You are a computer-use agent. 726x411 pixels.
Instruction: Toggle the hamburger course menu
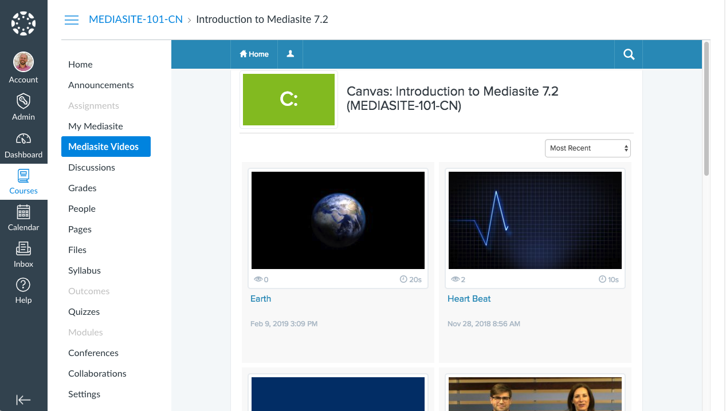[x=72, y=20]
